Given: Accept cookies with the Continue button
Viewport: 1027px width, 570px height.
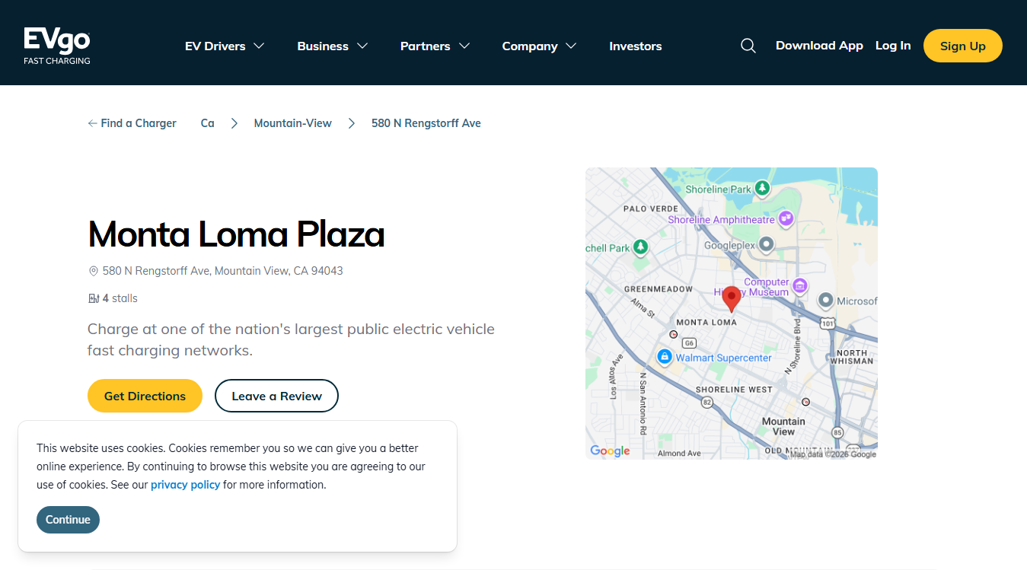Looking at the screenshot, I should (x=68, y=520).
